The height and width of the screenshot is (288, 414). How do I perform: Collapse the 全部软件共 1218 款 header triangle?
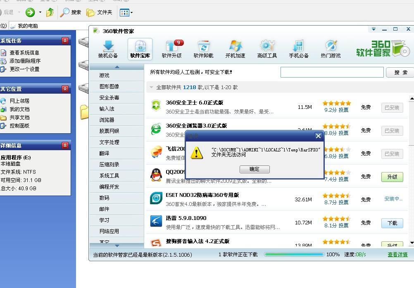point(151,87)
